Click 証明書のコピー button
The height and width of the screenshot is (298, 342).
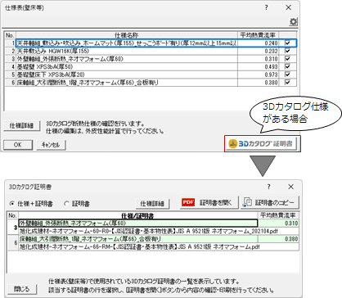pyautogui.click(x=269, y=203)
